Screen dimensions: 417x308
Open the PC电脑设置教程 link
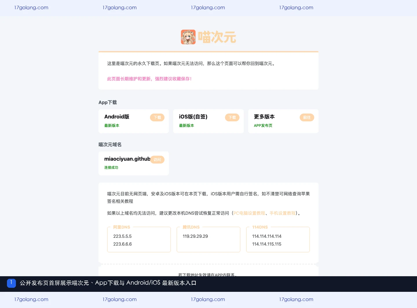click(249, 213)
